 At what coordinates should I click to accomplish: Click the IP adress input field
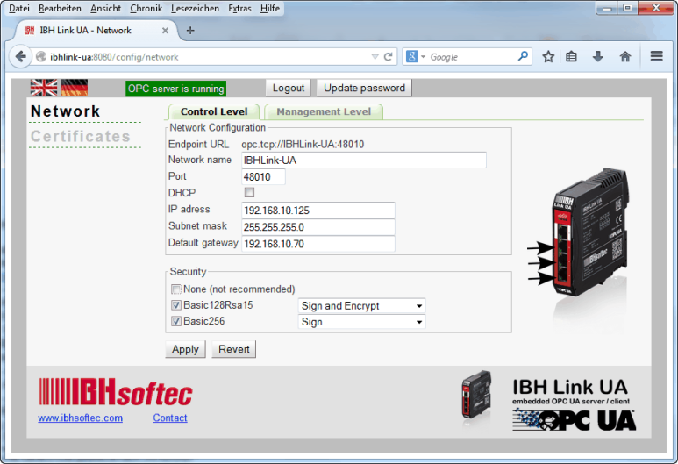[318, 211]
